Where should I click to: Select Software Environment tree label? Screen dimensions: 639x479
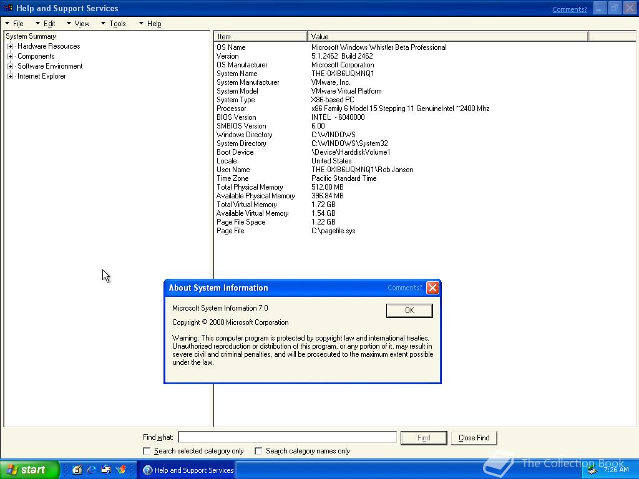point(50,66)
